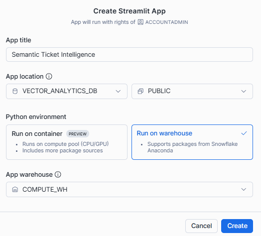This screenshot has height=236, width=261.
Task: Click the database icon beside VECTOR_ANALYTICS_DB
Action: pyautogui.click(x=15, y=92)
